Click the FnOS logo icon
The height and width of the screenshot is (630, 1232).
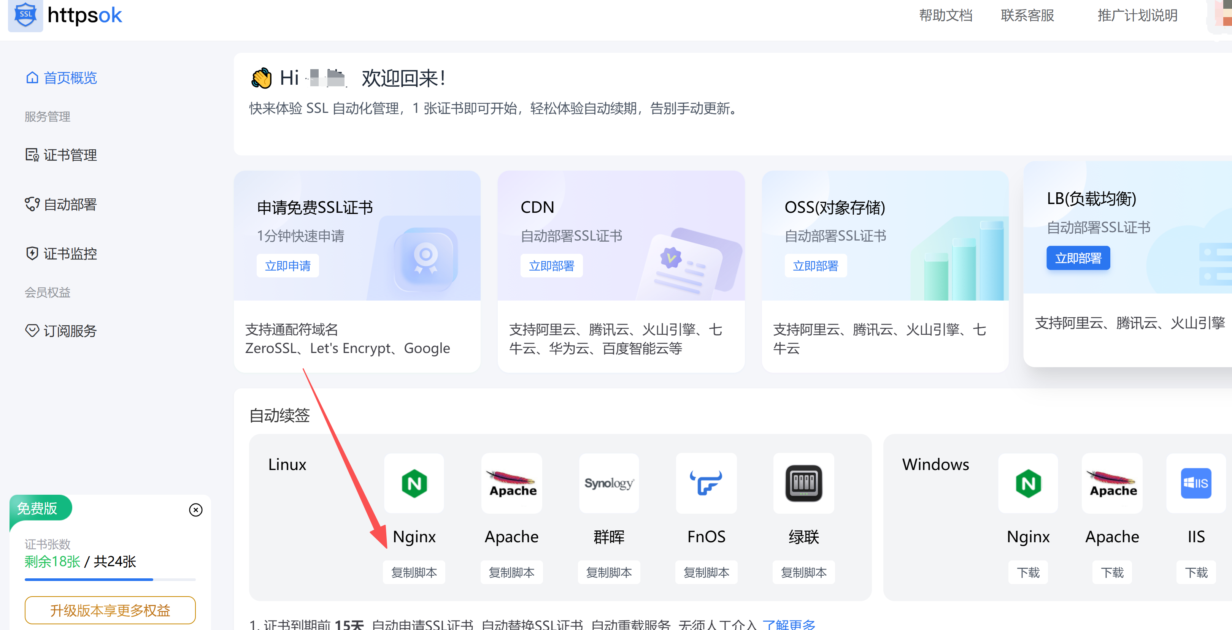[706, 483]
